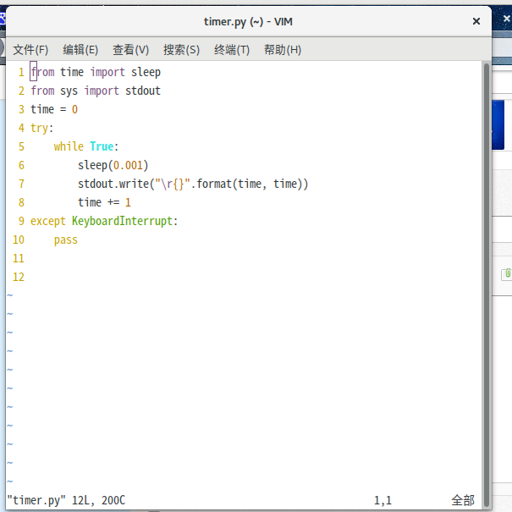Click the 'stdout.write' statement on line 7
This screenshot has width=512, height=512.
click(x=193, y=184)
